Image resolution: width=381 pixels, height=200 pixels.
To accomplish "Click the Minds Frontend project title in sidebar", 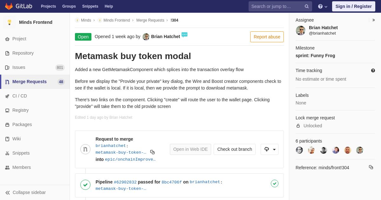I will pos(36,22).
